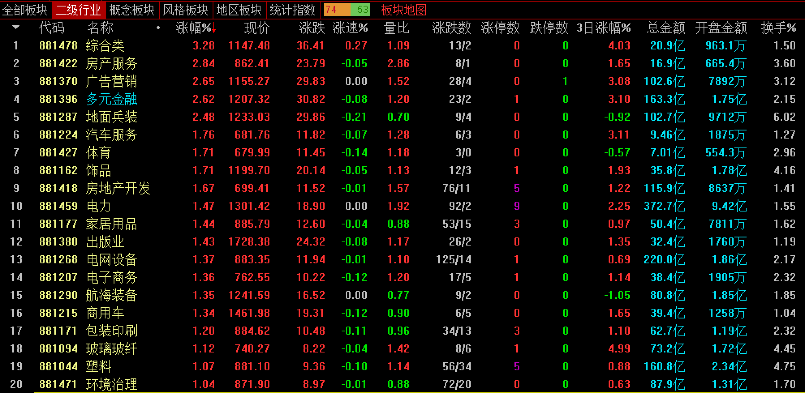Sort by 涨停数 column header
This screenshot has height=393, width=805.
click(500, 28)
